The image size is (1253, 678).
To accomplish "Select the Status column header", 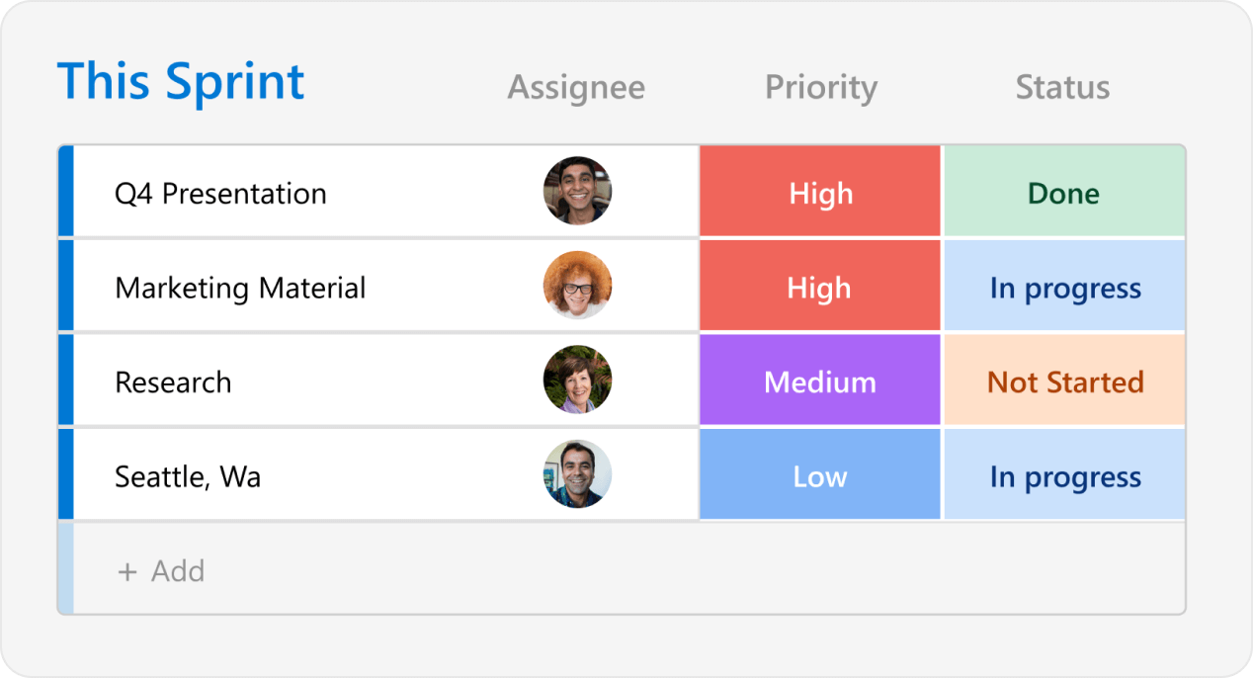I will tap(1062, 87).
